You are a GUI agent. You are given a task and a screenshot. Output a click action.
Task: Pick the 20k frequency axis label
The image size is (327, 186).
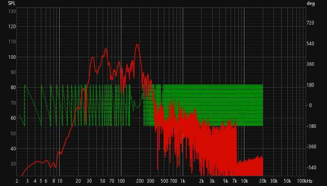click(x=263, y=181)
